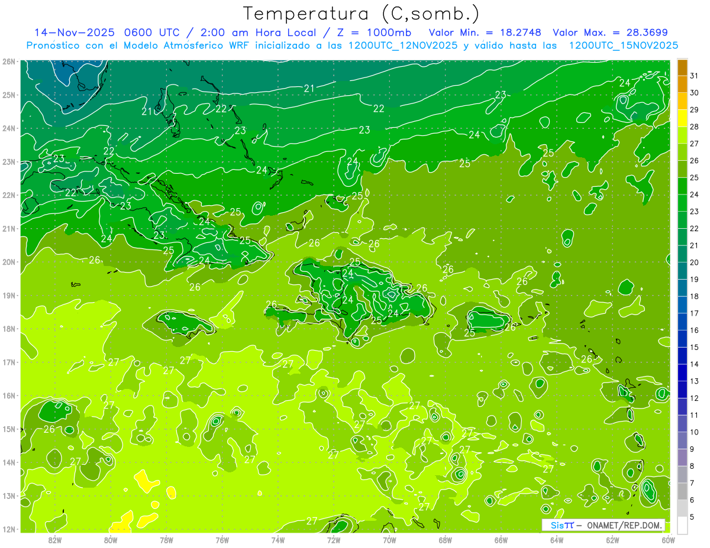
Task: Click latitude axis label 26N
Action: tap(9, 61)
